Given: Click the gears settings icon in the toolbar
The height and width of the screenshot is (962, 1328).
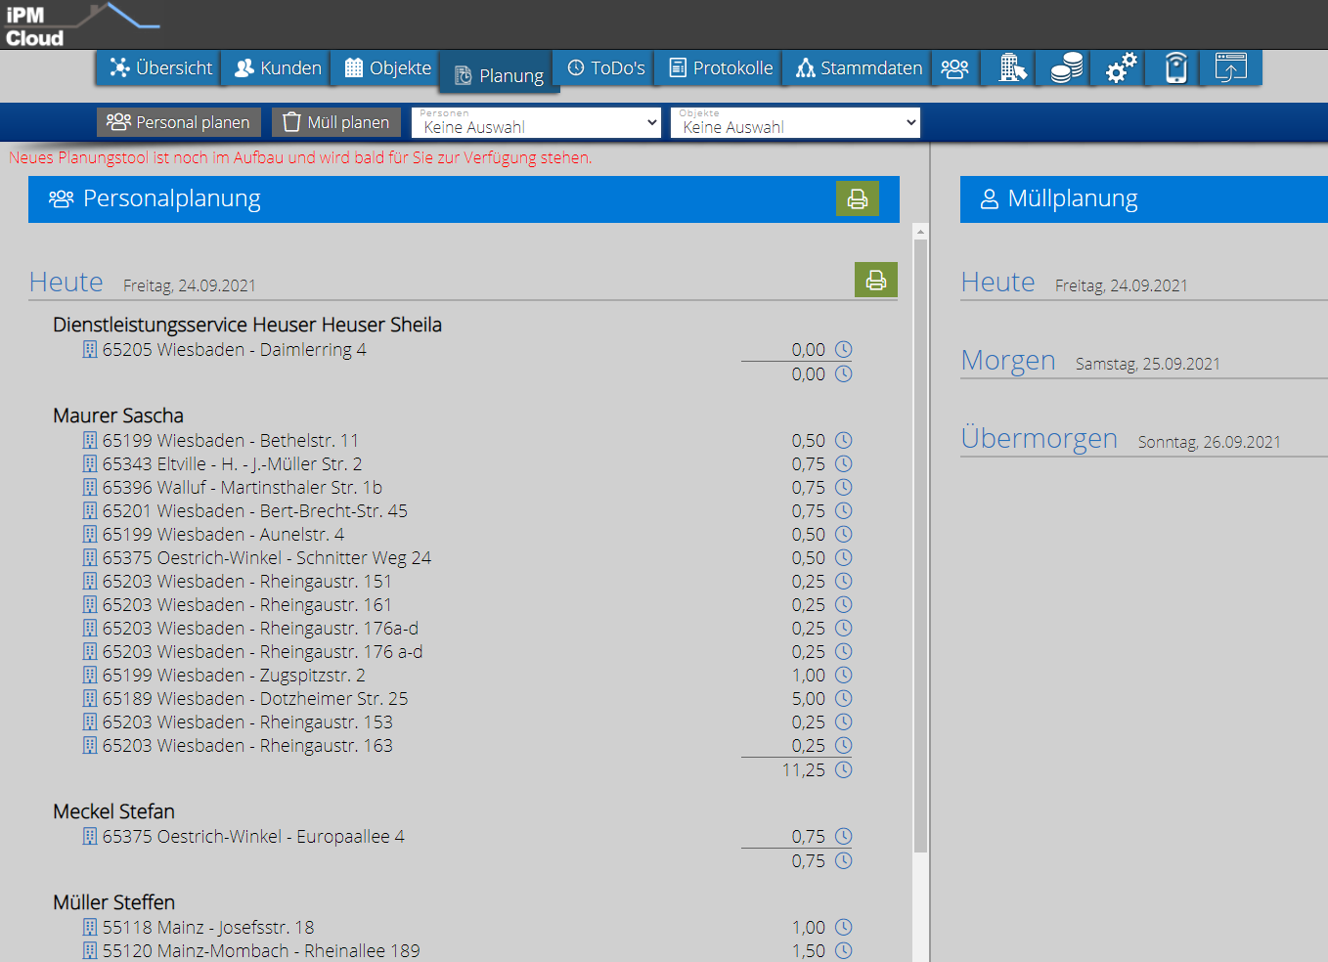Looking at the screenshot, I should (x=1118, y=67).
